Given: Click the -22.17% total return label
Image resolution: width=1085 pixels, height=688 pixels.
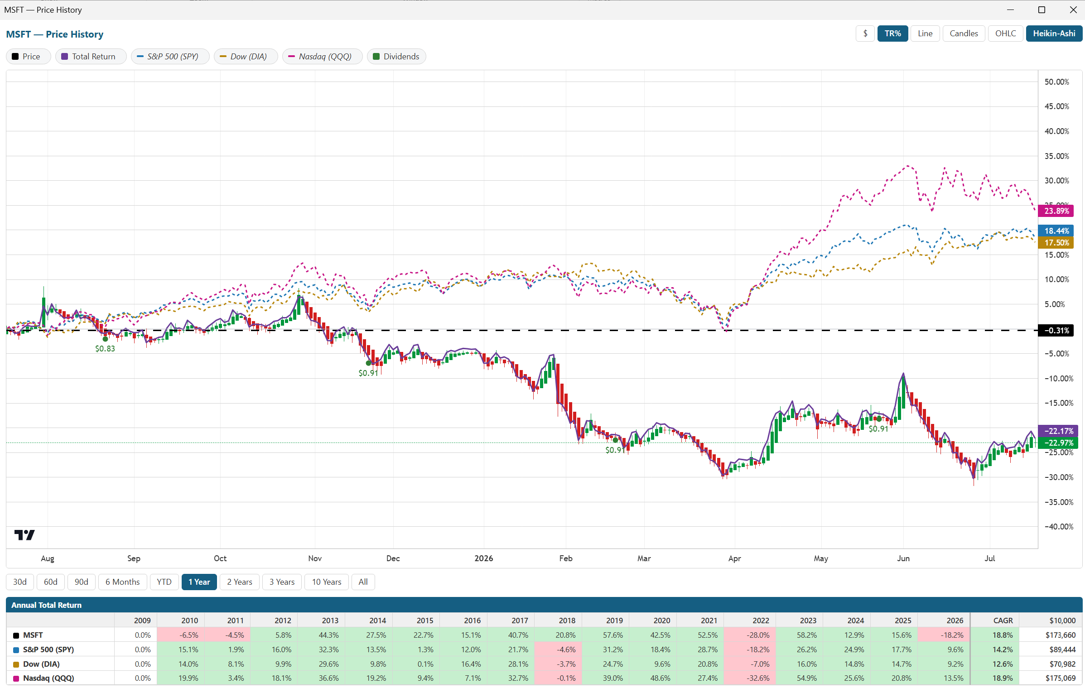Looking at the screenshot, I should [x=1056, y=431].
